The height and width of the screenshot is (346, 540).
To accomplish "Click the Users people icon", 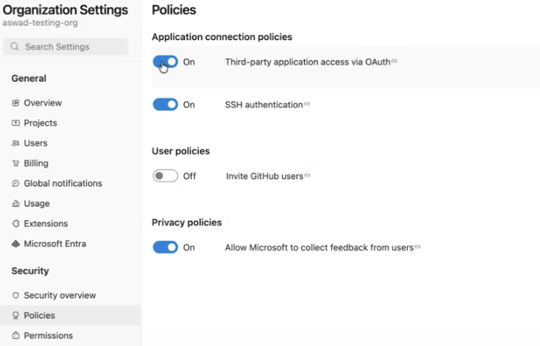I will point(16,144).
